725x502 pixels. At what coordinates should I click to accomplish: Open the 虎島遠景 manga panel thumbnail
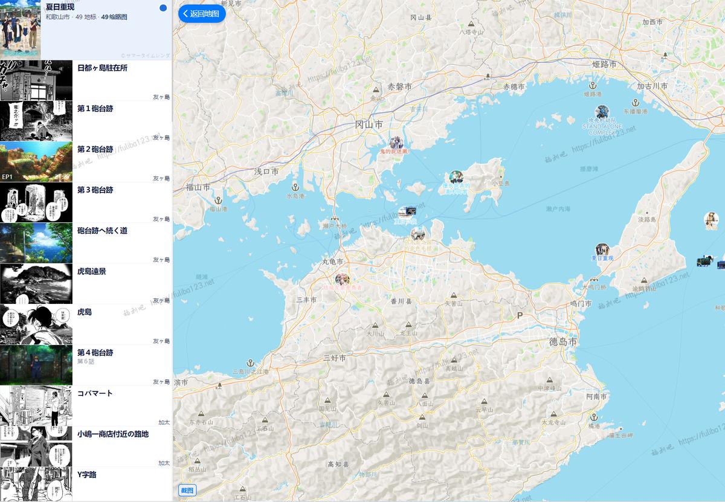[x=36, y=284]
